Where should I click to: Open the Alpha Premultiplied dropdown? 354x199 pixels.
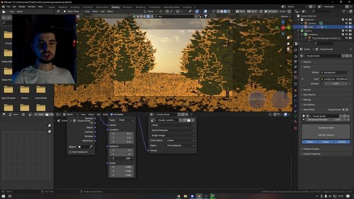(180, 145)
